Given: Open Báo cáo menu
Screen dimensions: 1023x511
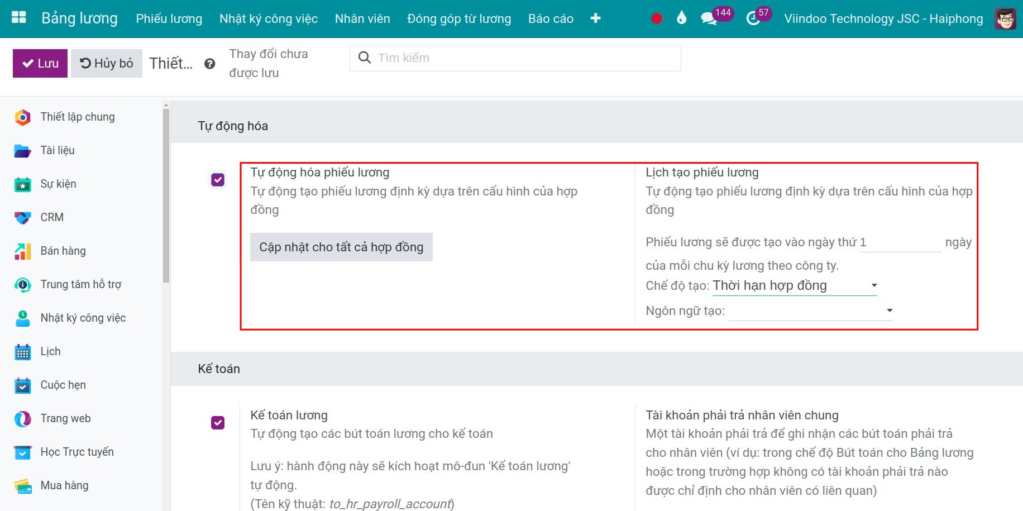Looking at the screenshot, I should pos(551,18).
